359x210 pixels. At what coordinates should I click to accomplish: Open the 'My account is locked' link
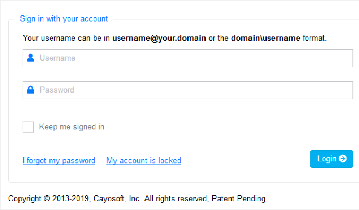[144, 161]
